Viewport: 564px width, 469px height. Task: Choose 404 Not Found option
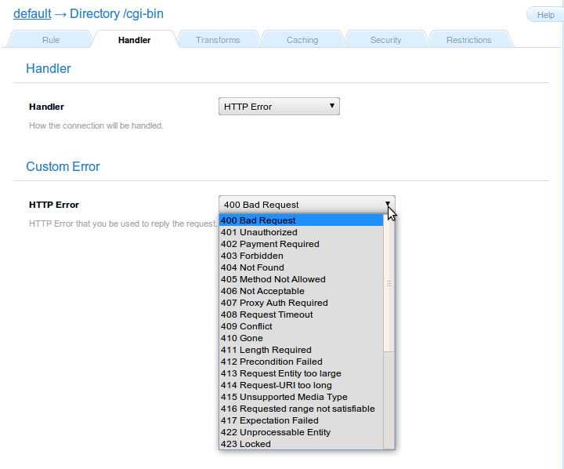252,267
